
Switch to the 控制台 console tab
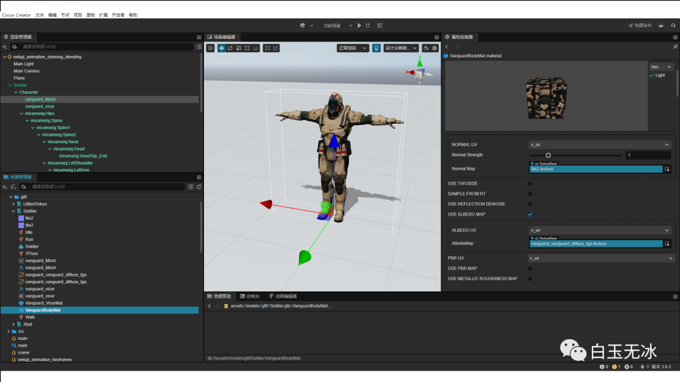click(249, 296)
